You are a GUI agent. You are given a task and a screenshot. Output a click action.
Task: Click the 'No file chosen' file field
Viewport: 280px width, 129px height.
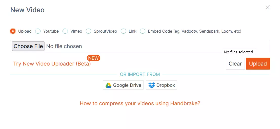click(140, 46)
